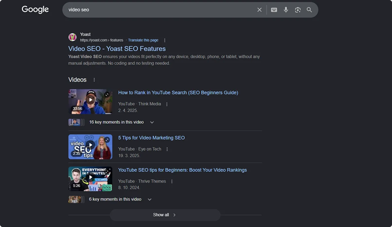Click the Yoast Video SEO description snippet
This screenshot has width=392, height=227.
click(164, 60)
